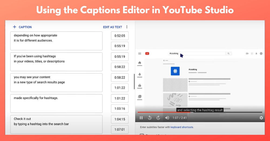This screenshot has width=270, height=141.
Task: Select the Home icon in preview sidebar
Action: 140,63
